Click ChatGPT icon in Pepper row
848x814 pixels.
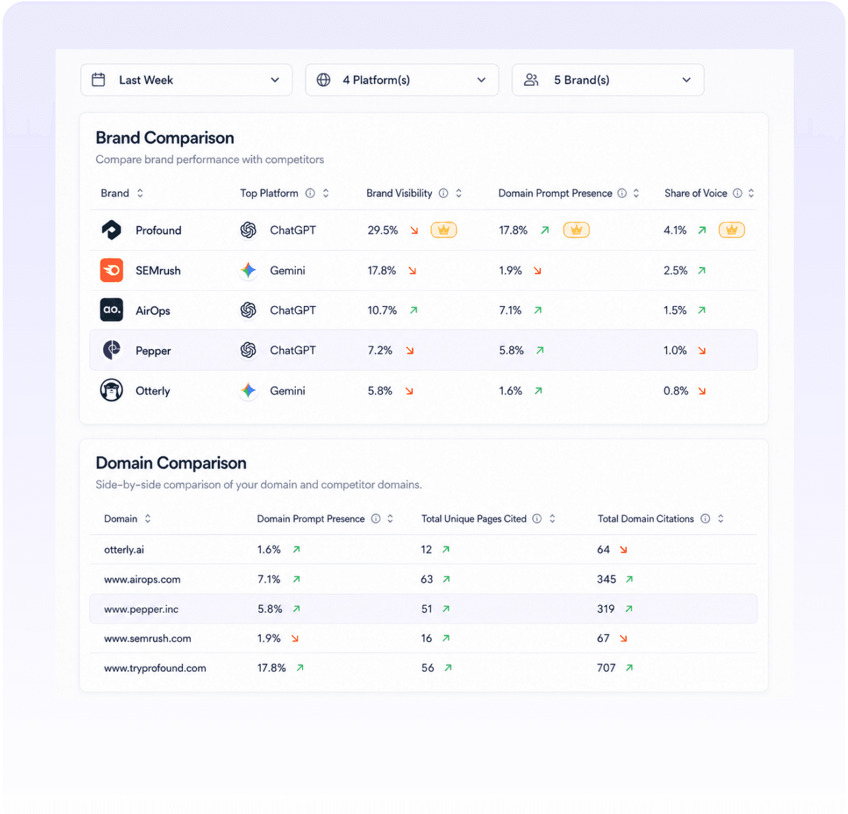[248, 350]
